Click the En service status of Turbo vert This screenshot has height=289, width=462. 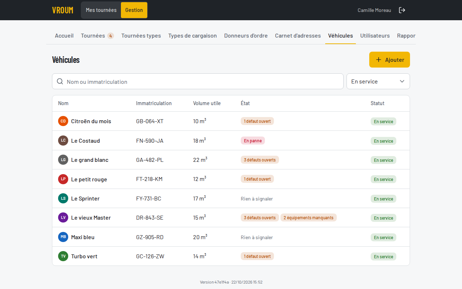pos(383,256)
